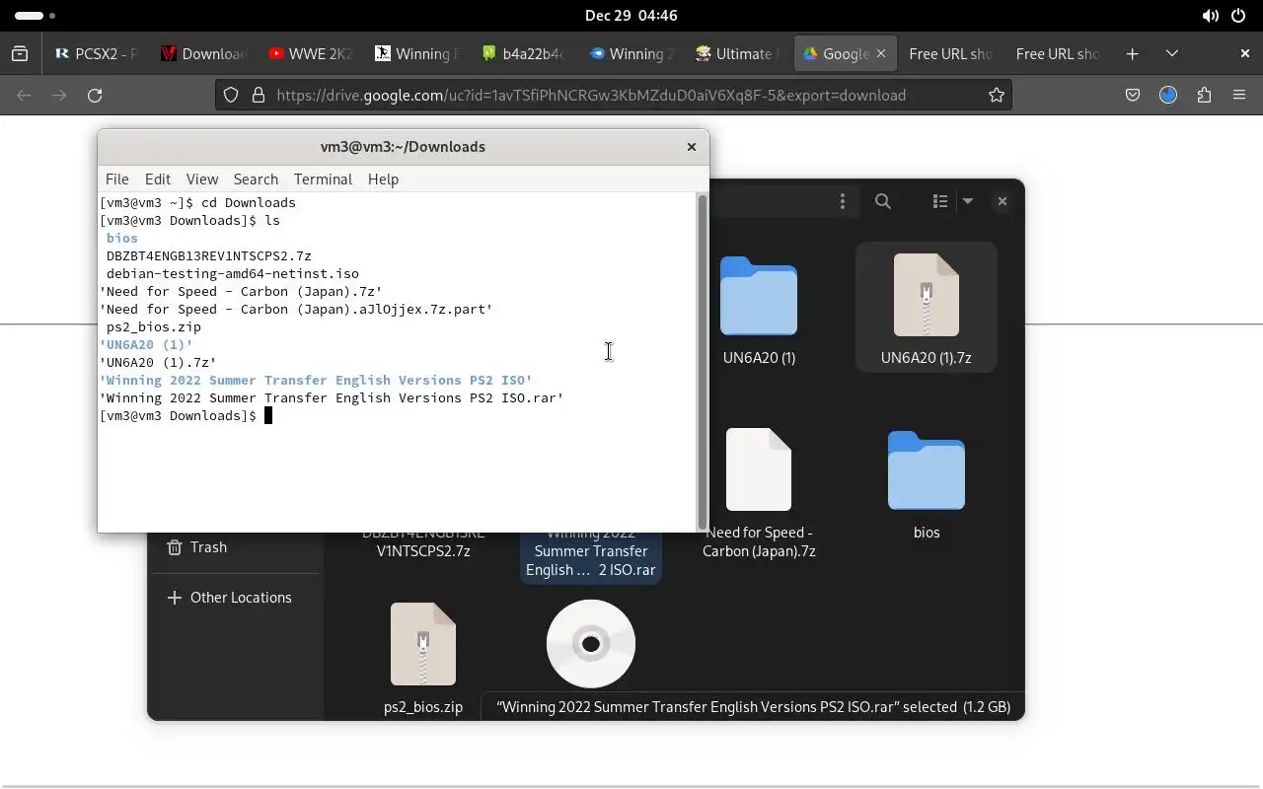Screen dimensions: 1263x789
Task: Open the Firefox account avatar icon
Action: (1168, 95)
